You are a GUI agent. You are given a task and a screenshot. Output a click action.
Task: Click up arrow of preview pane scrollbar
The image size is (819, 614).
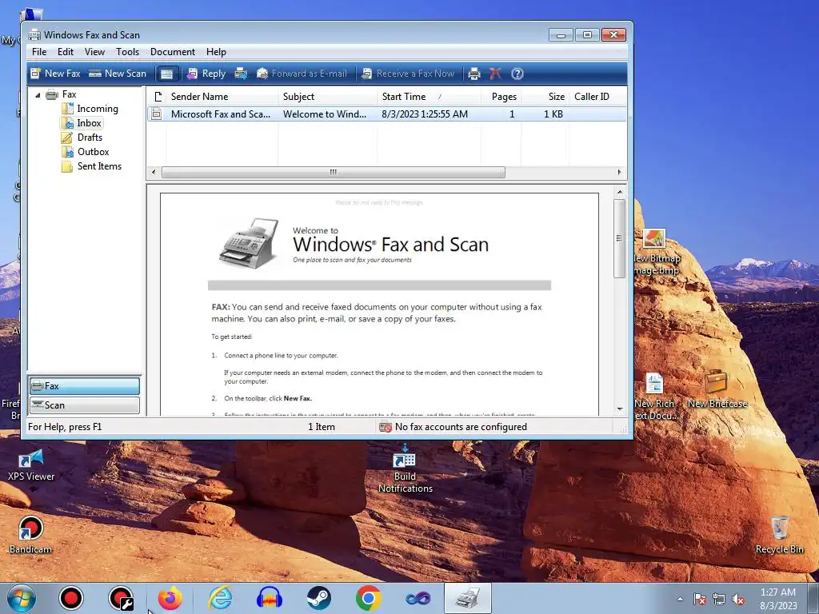(x=620, y=192)
